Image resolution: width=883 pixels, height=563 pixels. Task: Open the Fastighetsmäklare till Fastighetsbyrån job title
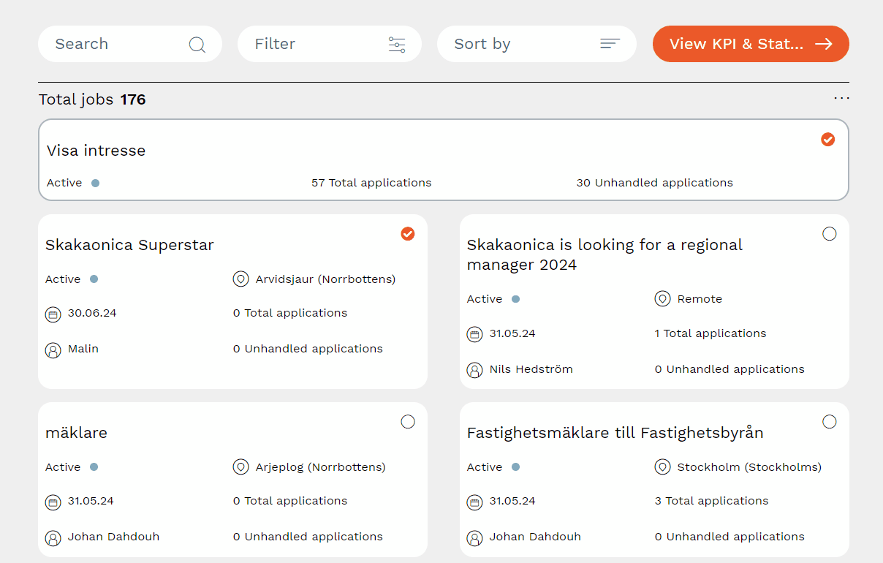615,433
